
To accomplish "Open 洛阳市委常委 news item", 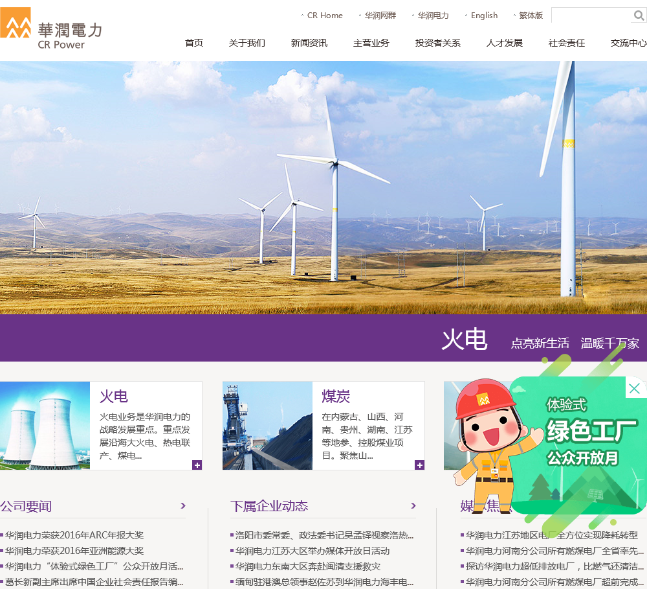I will [x=324, y=535].
